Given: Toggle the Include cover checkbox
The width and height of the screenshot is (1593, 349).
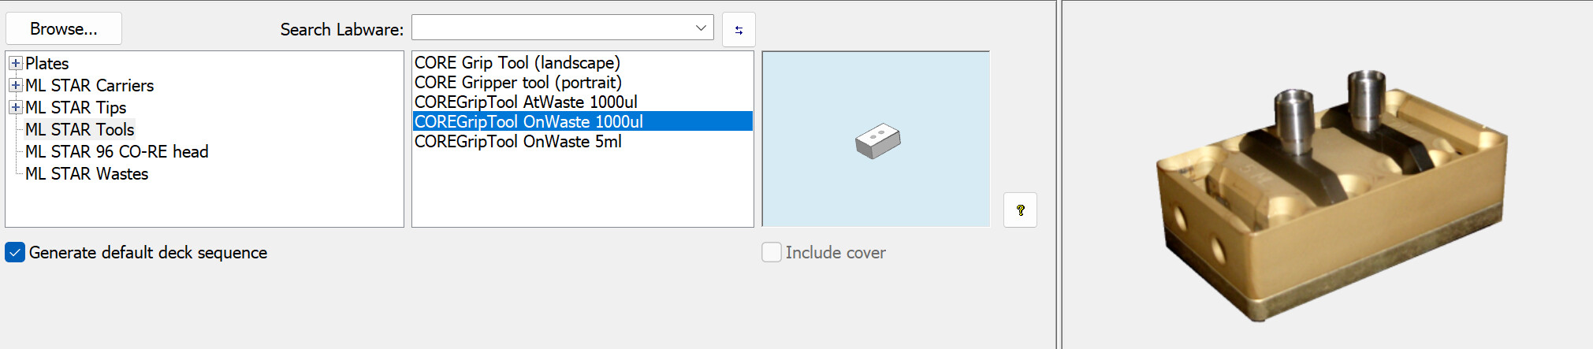Looking at the screenshot, I should click(771, 252).
